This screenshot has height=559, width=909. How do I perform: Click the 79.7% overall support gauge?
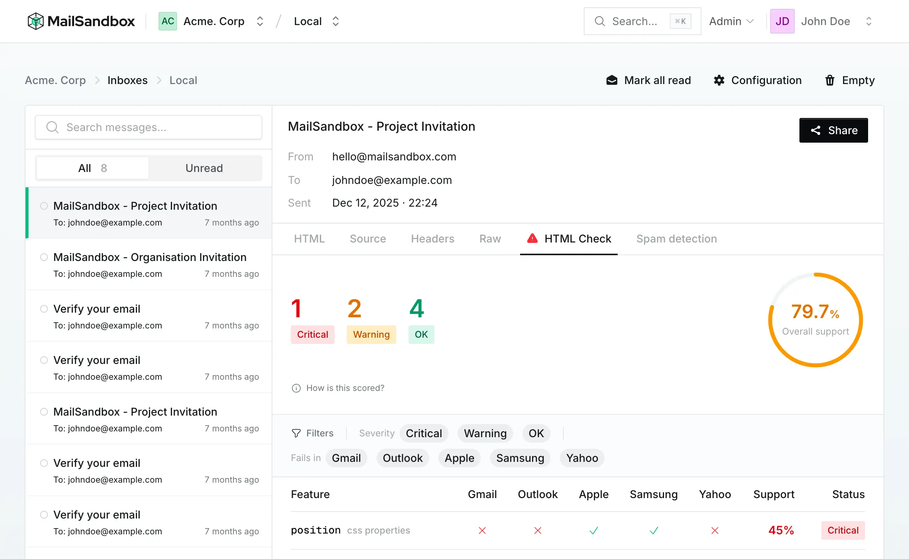click(815, 320)
